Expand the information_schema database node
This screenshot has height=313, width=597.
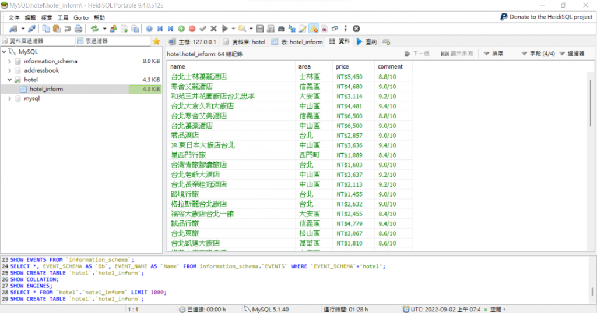tap(9, 61)
